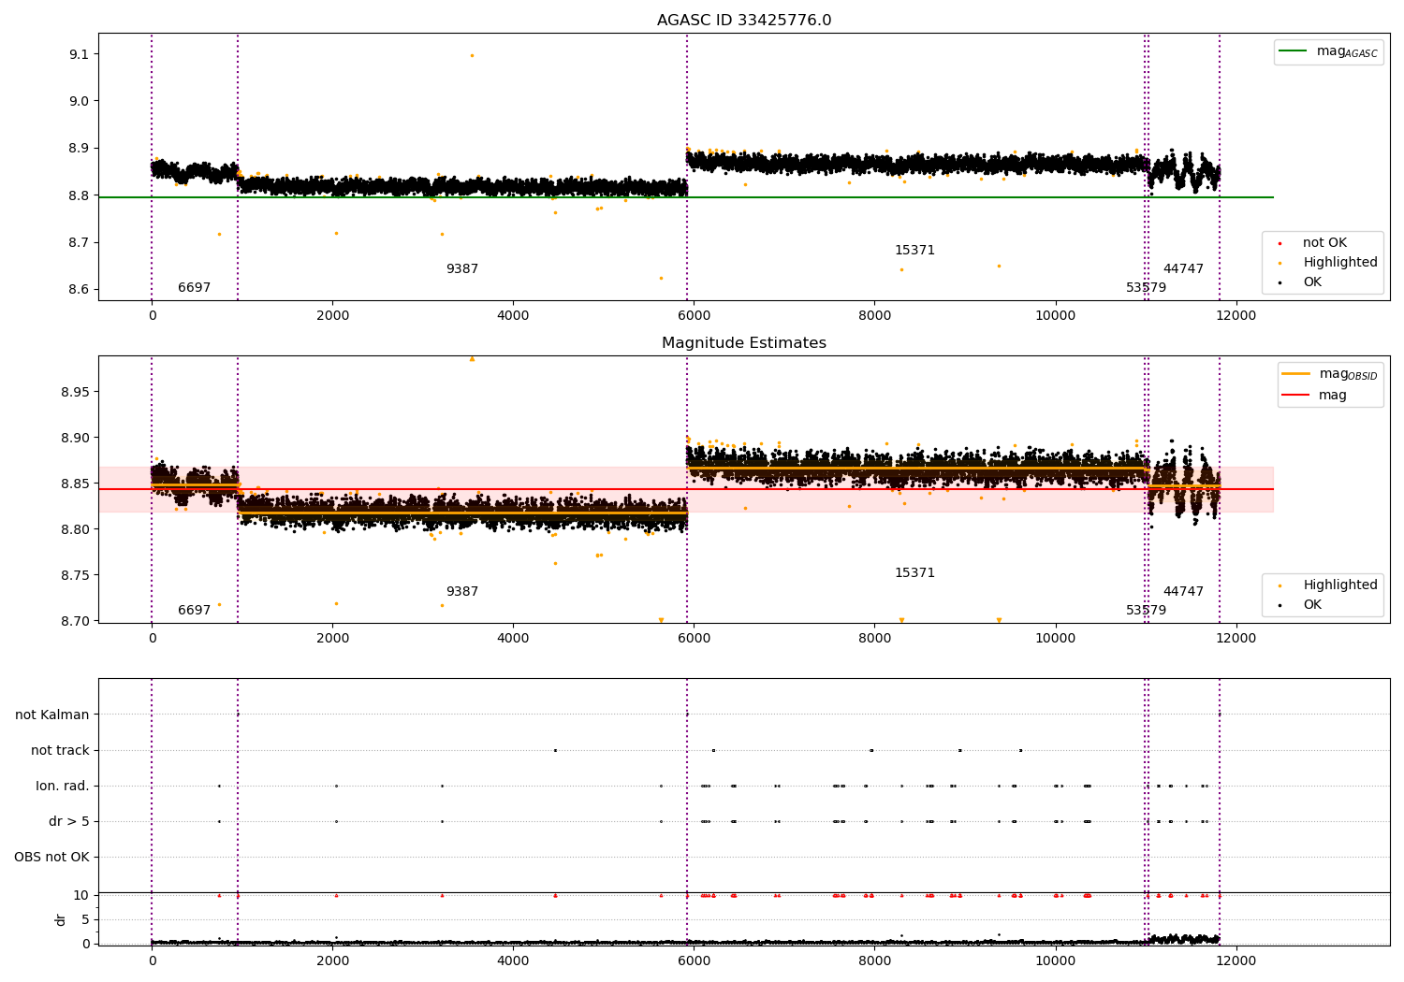Viewport: 1404px width, 982px height.
Task: Click the plot title 'AGASC ID 33425776.0'
Action: 743,21
